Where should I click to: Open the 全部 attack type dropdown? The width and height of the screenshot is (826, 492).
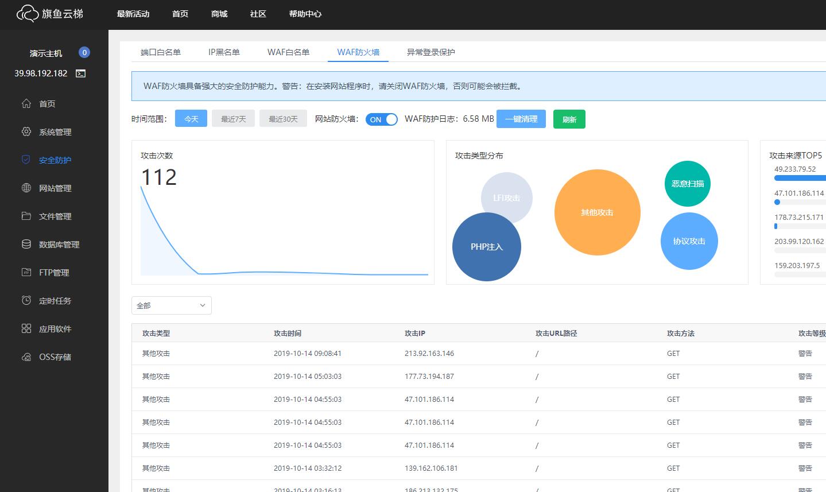coord(172,305)
